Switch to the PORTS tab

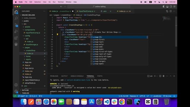(100, 76)
